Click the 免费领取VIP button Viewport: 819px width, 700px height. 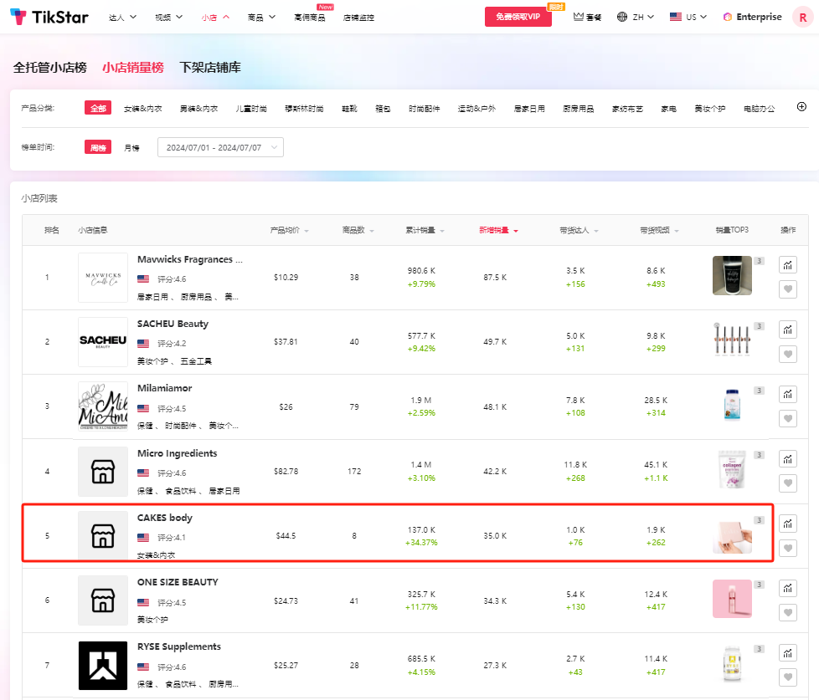(x=518, y=17)
